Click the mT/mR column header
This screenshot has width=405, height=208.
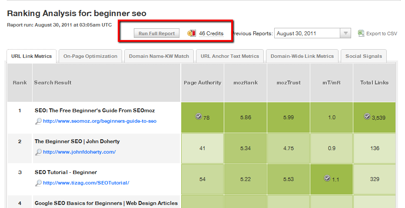click(332, 83)
